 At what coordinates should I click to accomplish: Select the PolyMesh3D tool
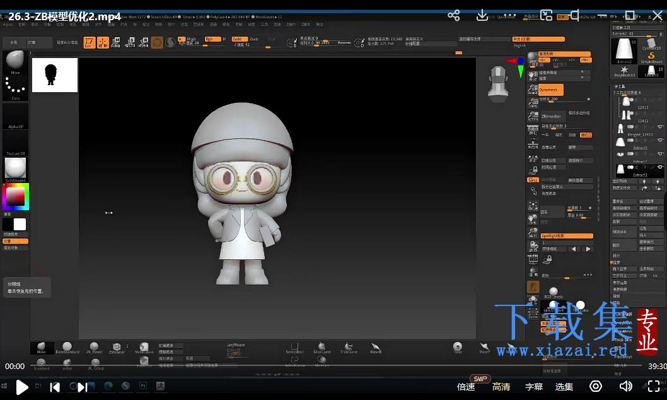click(x=624, y=72)
